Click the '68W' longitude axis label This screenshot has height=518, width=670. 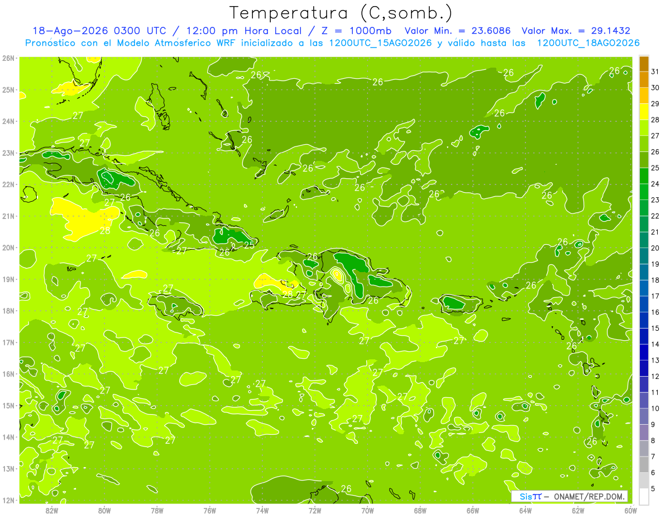pyautogui.click(x=420, y=510)
